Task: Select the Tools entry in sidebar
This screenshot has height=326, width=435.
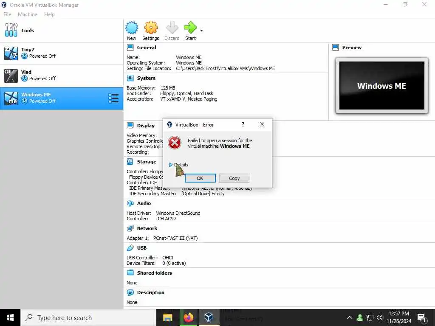Action: click(x=61, y=31)
